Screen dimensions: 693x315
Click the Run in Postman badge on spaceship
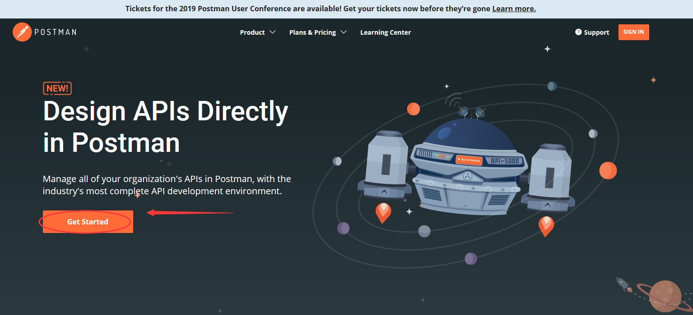[469, 160]
